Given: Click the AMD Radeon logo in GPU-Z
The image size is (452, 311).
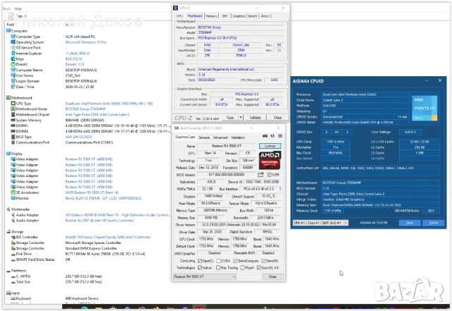Looking at the screenshot, I should pyautogui.click(x=270, y=160).
